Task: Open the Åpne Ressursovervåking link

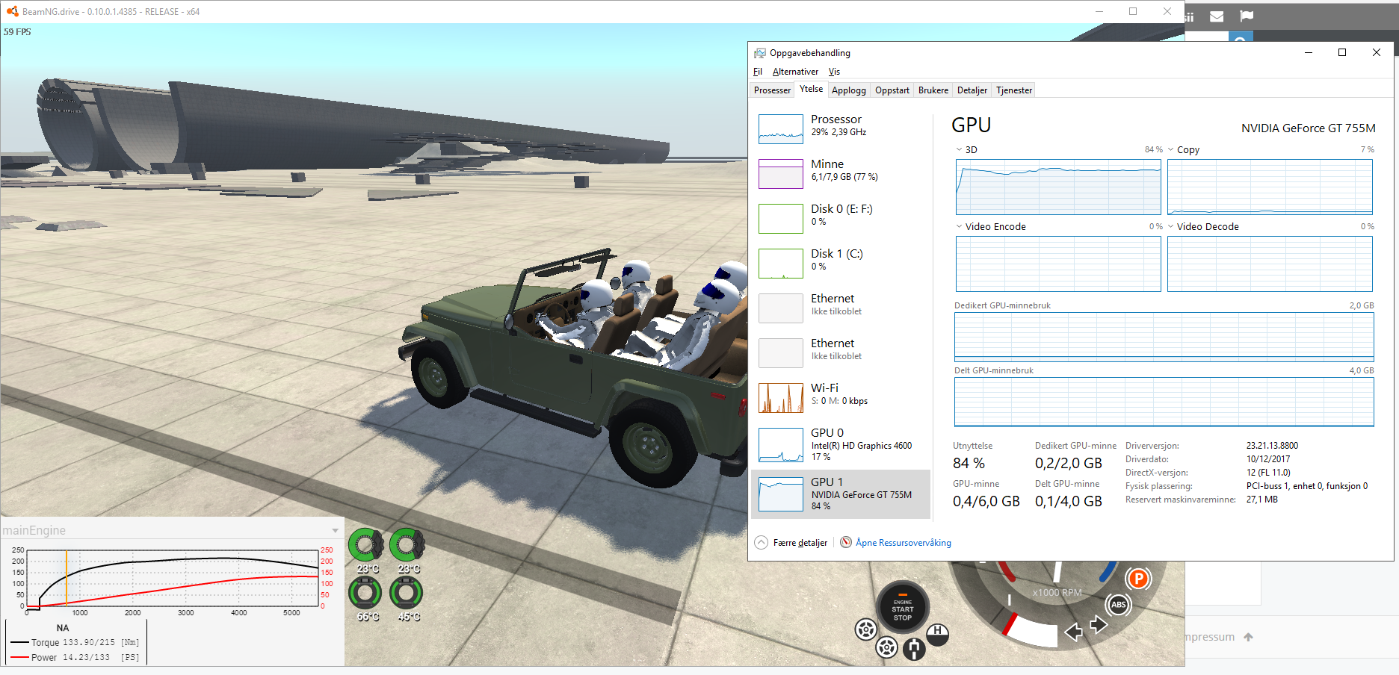Action: [x=903, y=543]
